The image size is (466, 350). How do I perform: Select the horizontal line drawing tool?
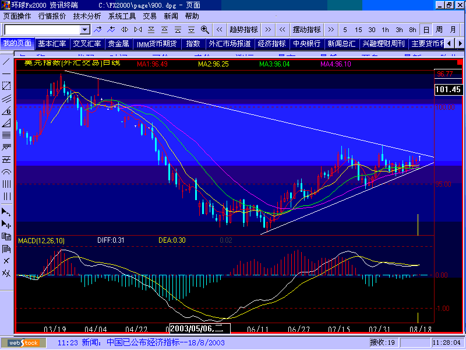point(6,74)
